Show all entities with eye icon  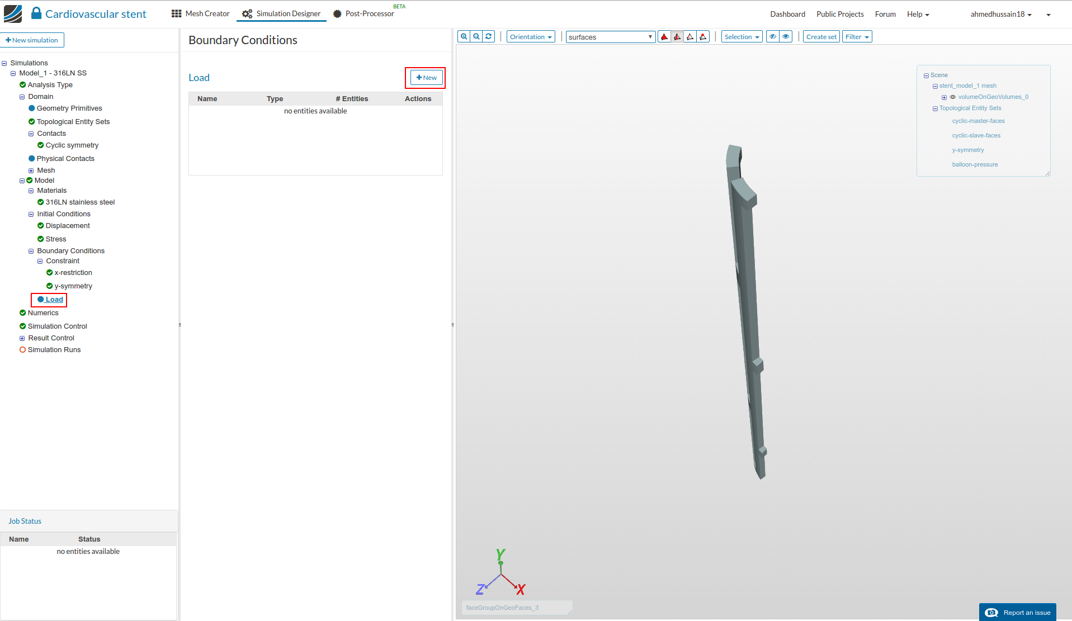(786, 37)
